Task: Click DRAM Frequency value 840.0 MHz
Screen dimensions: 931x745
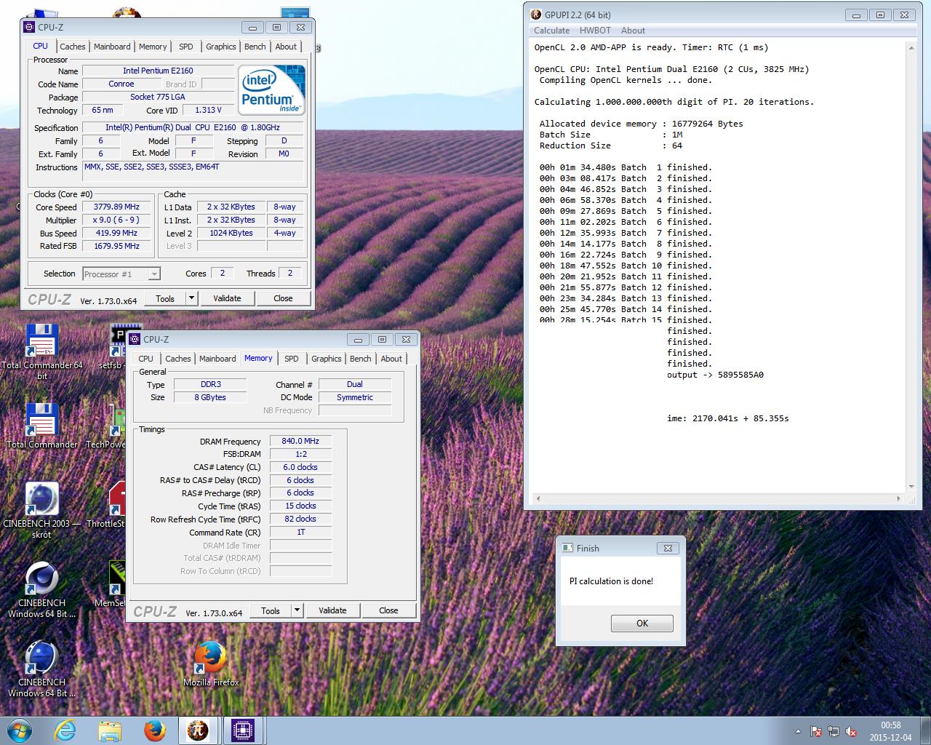Action: (x=300, y=441)
